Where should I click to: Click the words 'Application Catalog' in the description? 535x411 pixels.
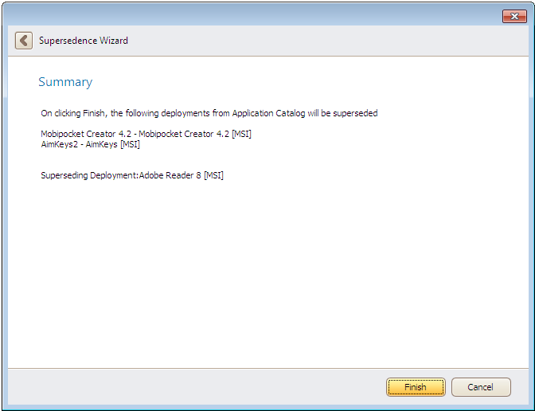click(266, 113)
